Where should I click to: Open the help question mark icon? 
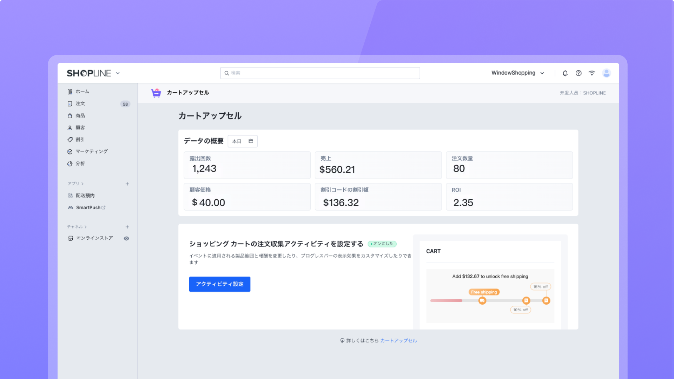[x=579, y=73]
